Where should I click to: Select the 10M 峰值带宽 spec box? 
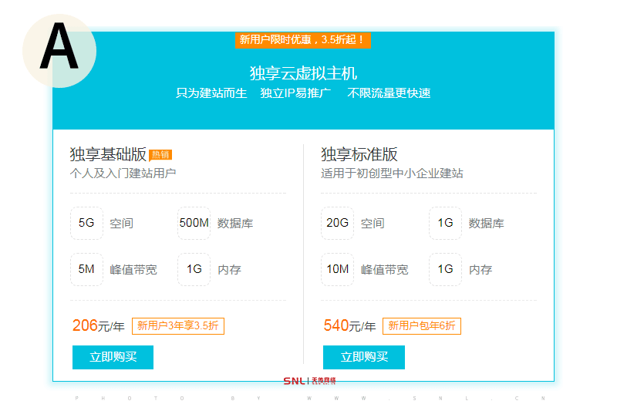tap(337, 270)
